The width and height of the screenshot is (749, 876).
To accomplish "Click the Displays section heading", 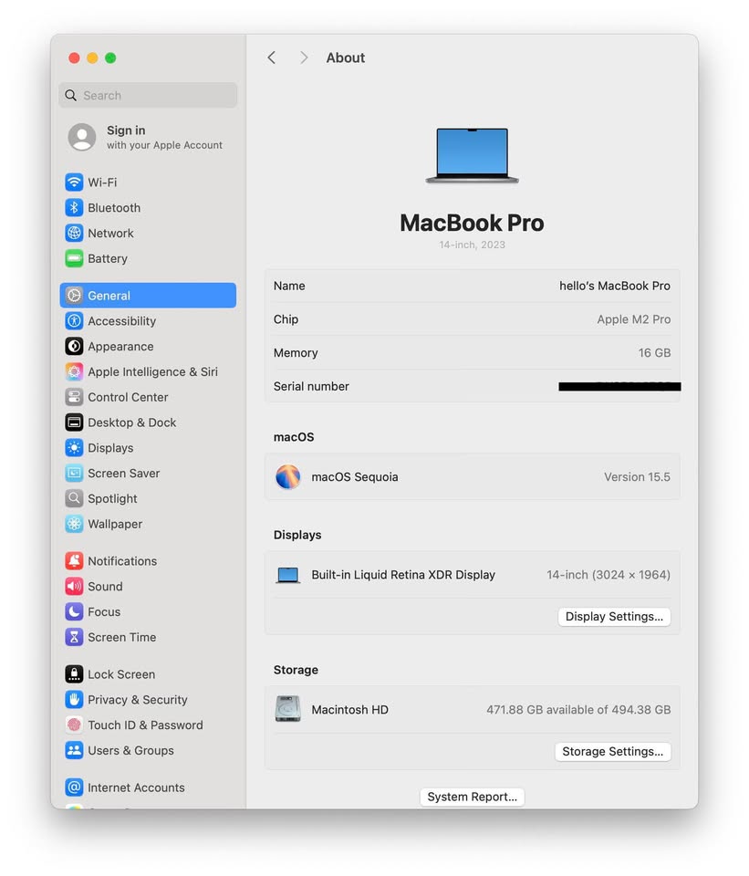I will coord(297,535).
